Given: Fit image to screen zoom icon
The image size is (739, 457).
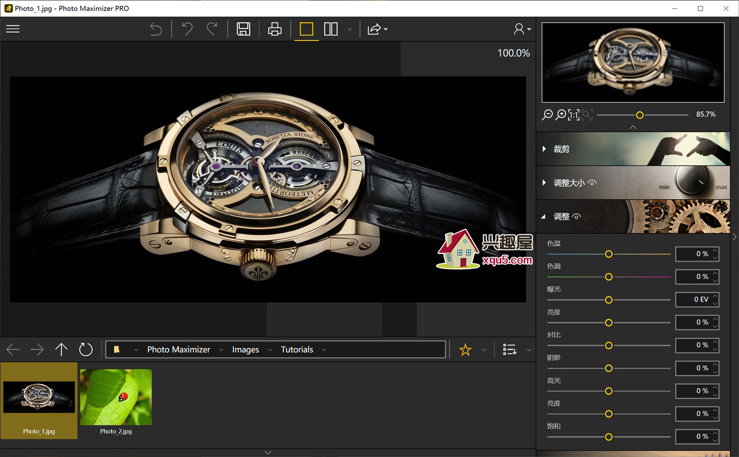Looking at the screenshot, I should click(x=587, y=115).
